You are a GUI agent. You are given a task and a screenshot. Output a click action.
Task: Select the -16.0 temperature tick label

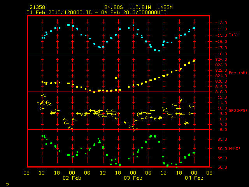[x=221, y=42]
